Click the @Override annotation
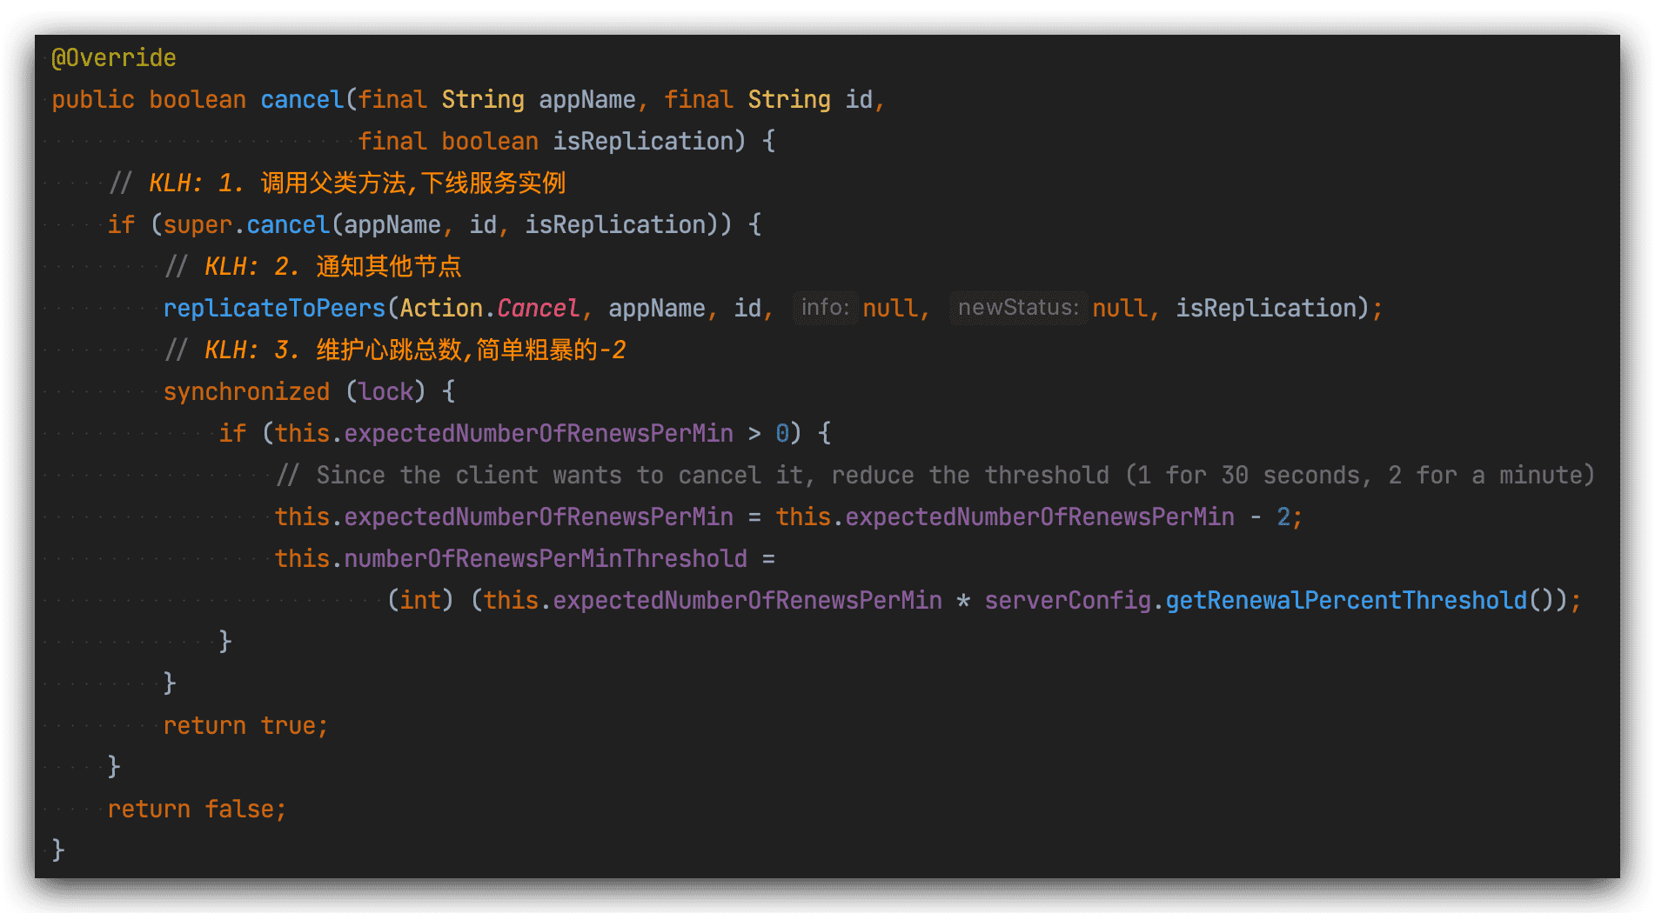 [x=114, y=58]
